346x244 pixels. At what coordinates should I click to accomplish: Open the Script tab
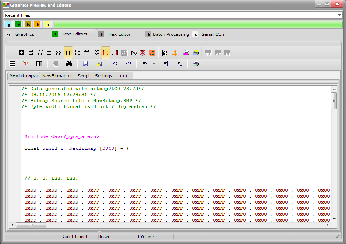(x=84, y=76)
